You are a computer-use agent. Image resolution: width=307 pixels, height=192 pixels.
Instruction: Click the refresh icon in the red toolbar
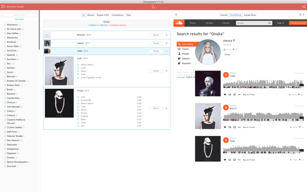[154, 7]
